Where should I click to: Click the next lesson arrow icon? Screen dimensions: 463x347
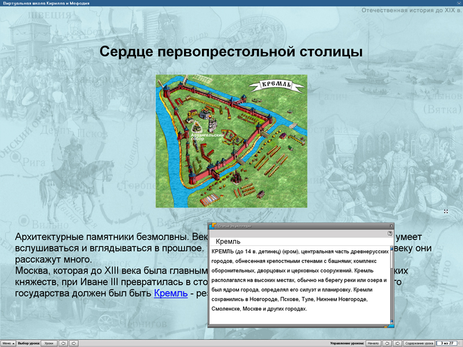click(x=74, y=342)
